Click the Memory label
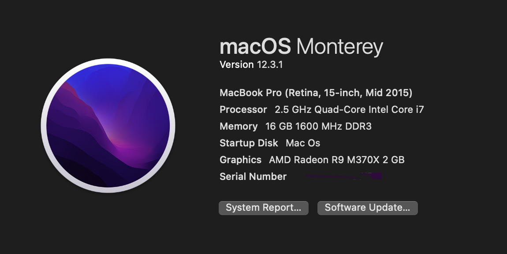507x254 pixels. (x=239, y=127)
